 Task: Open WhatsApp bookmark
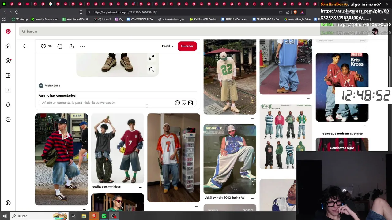click(20, 19)
